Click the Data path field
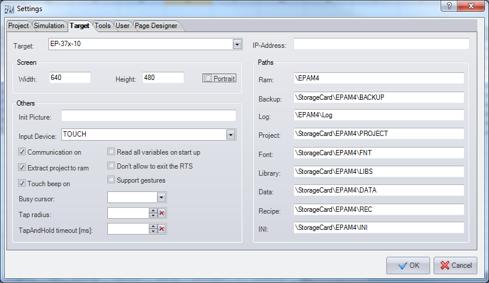Viewport: 489px width, 283px height. pos(379,190)
